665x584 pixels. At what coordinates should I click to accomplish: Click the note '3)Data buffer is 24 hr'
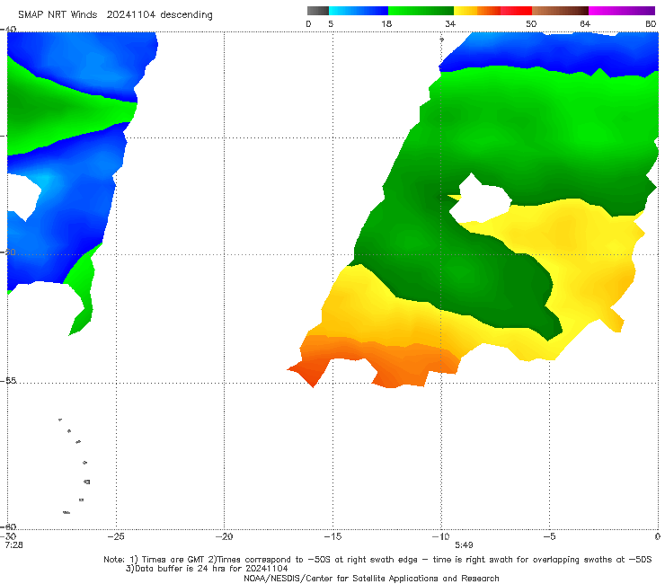coord(207,569)
